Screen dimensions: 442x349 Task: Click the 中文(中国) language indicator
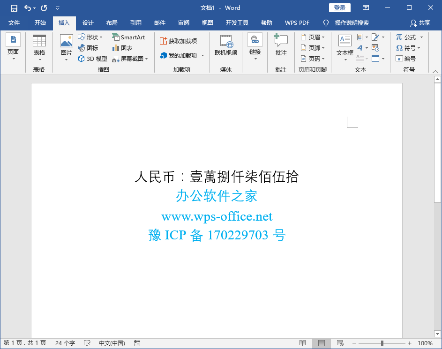112,343
